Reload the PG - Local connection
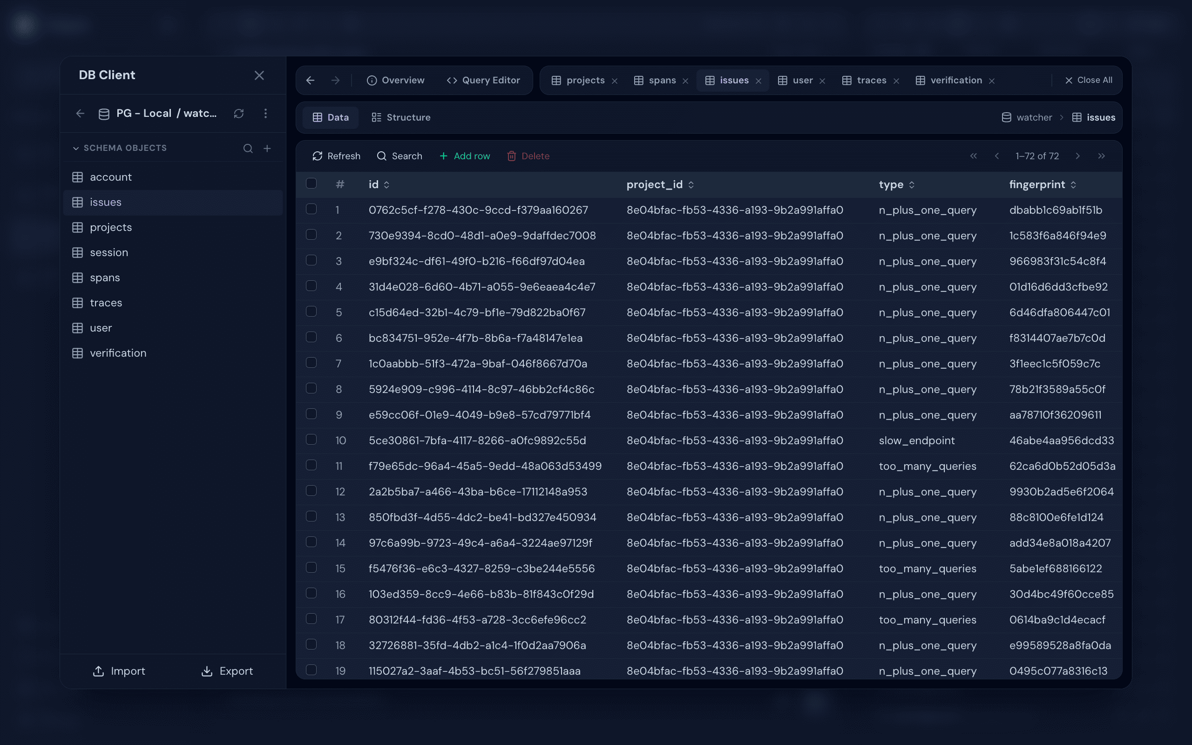Image resolution: width=1192 pixels, height=745 pixels. (x=239, y=113)
